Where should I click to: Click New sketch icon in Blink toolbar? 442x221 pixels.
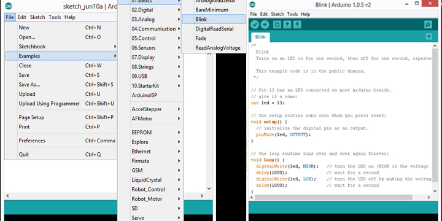(x=277, y=25)
